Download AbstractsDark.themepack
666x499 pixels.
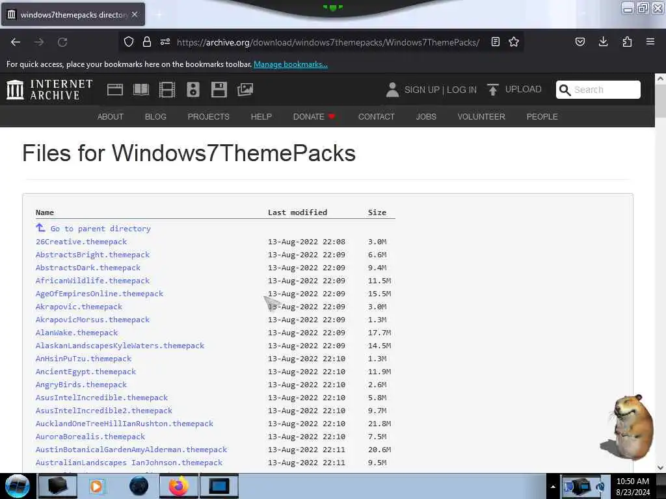(88, 268)
